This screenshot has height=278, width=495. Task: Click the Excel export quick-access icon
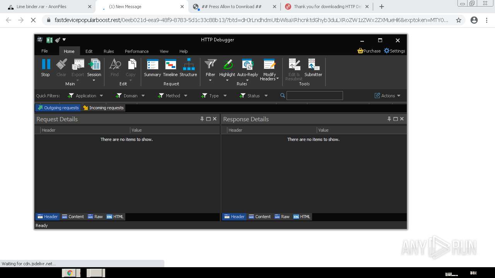49,40
